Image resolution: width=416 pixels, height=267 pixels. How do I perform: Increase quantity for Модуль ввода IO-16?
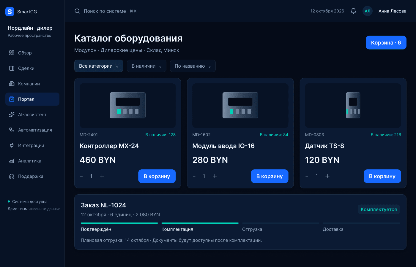point(215,176)
